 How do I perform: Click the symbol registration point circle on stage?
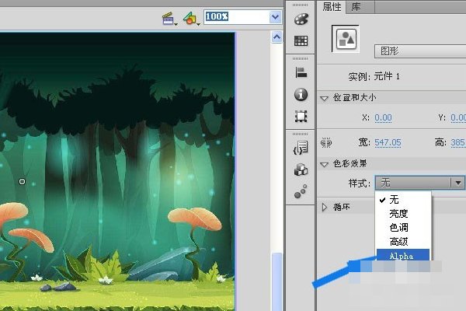(x=22, y=181)
